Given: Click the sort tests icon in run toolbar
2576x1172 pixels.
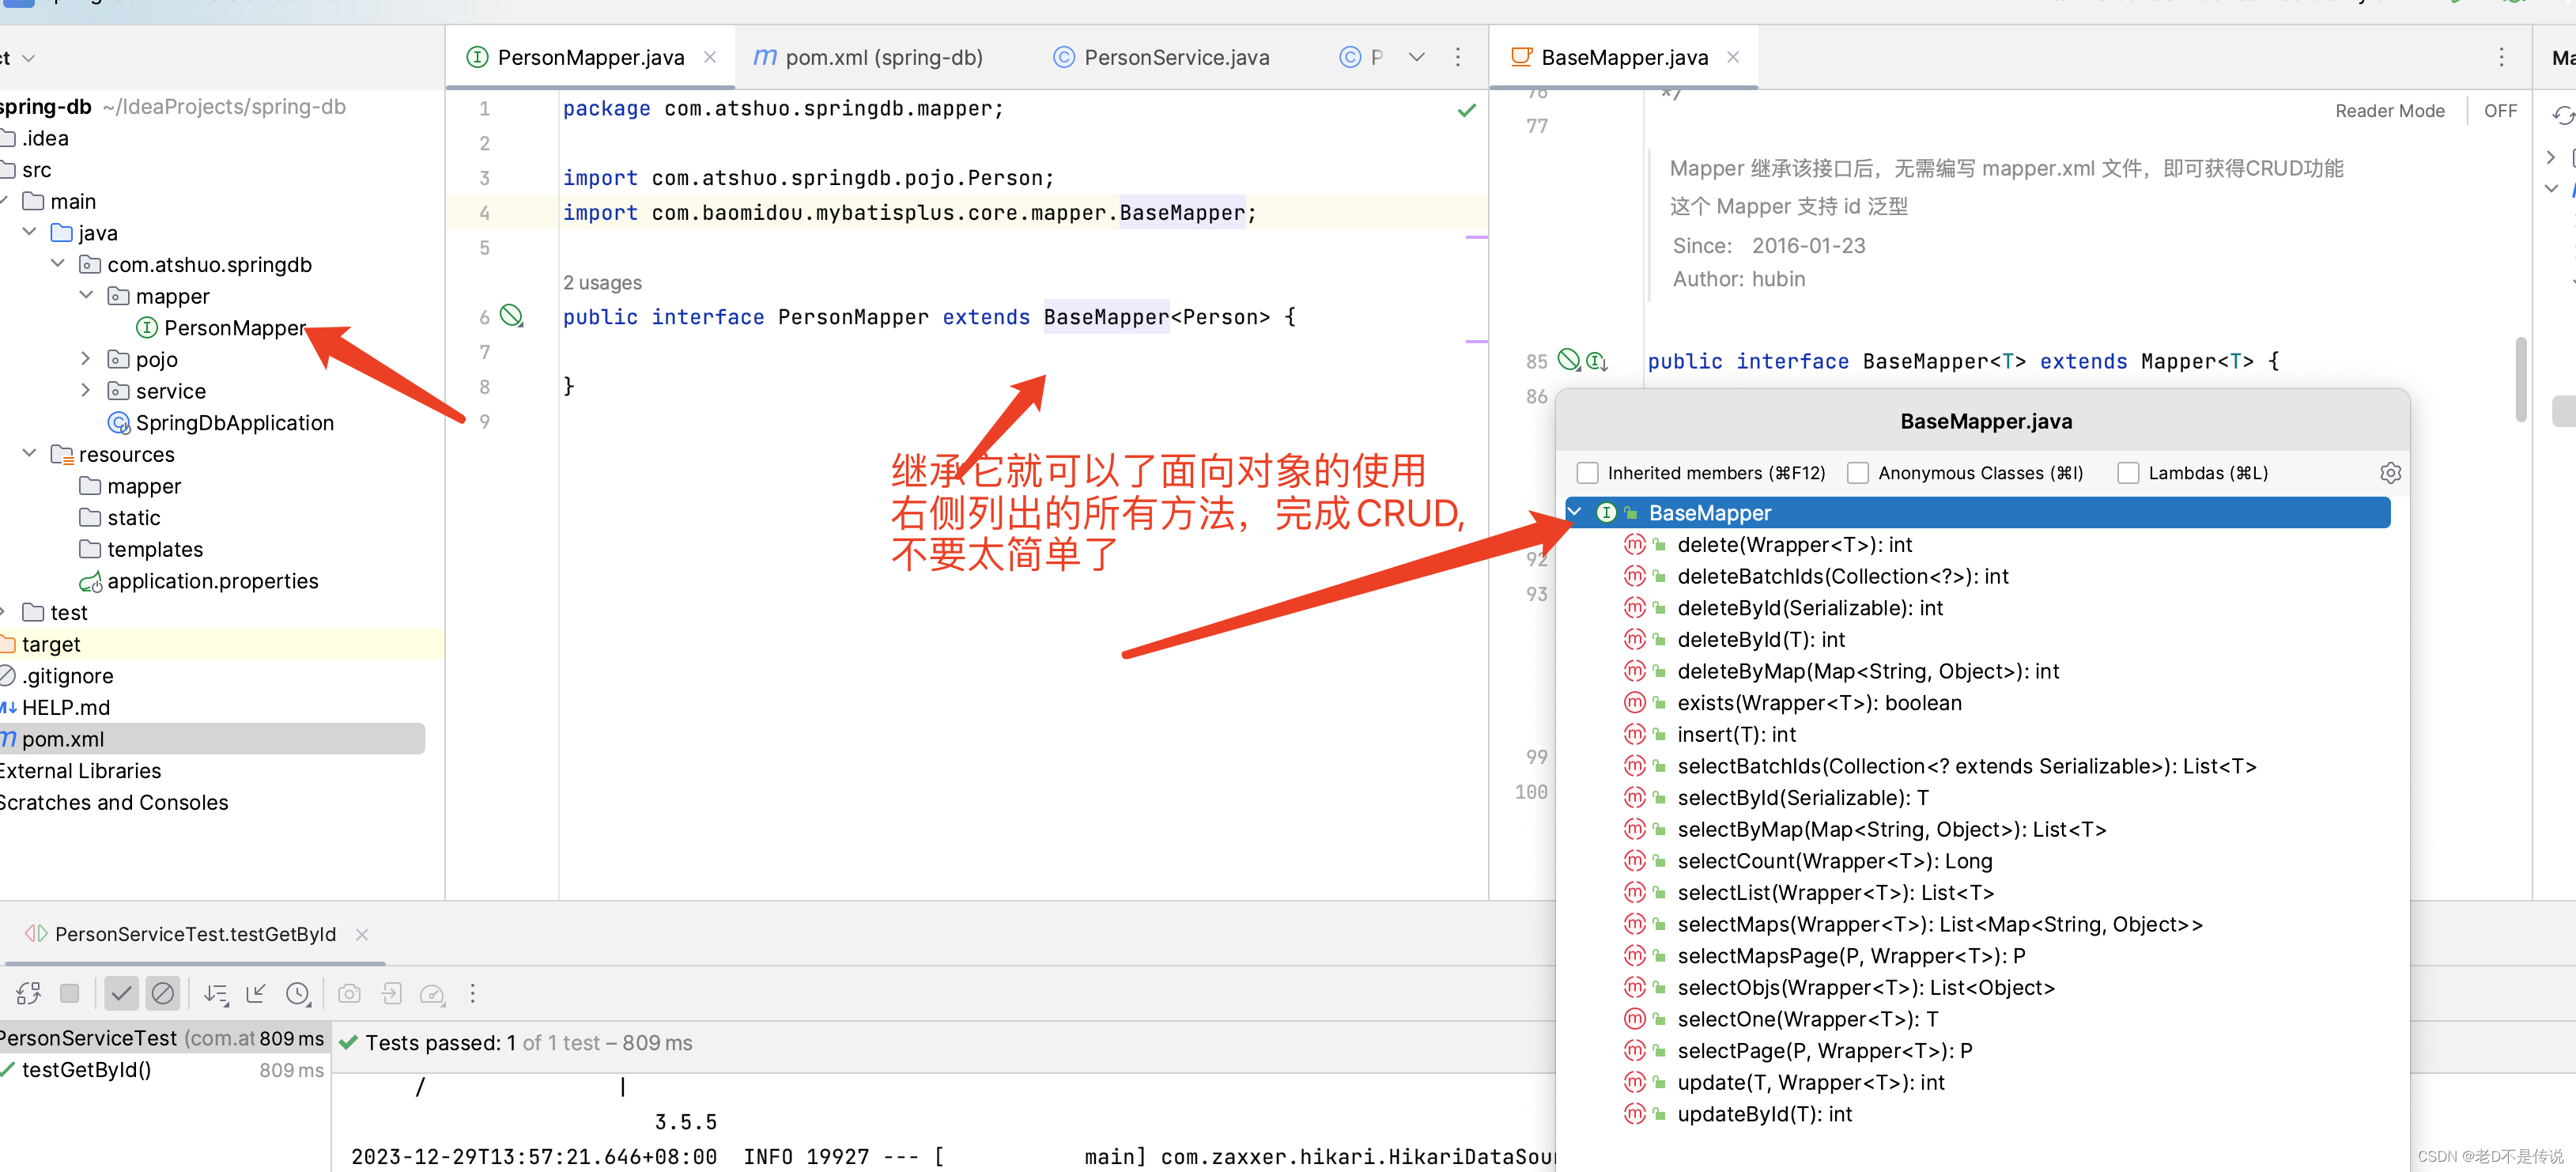Looking at the screenshot, I should tap(215, 993).
